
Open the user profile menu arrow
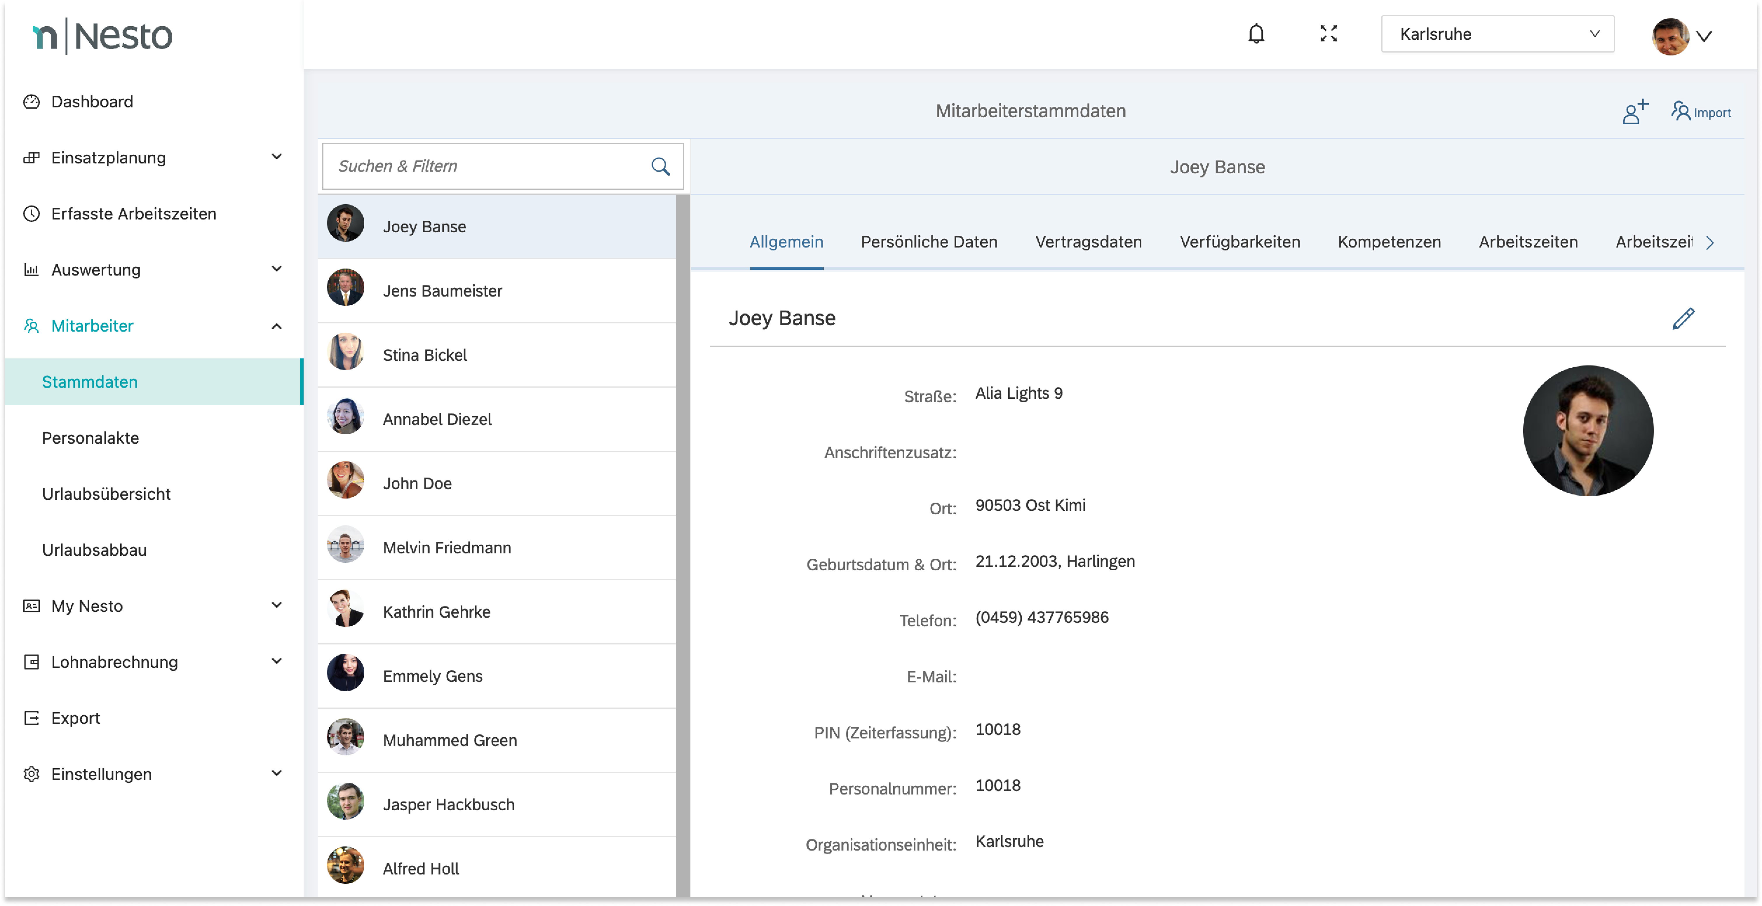(x=1704, y=36)
